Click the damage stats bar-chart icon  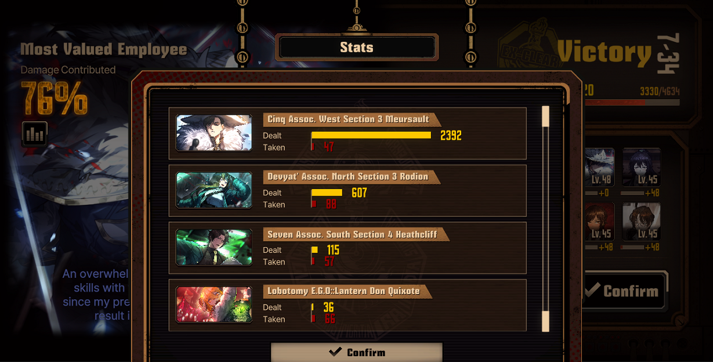coord(34,134)
